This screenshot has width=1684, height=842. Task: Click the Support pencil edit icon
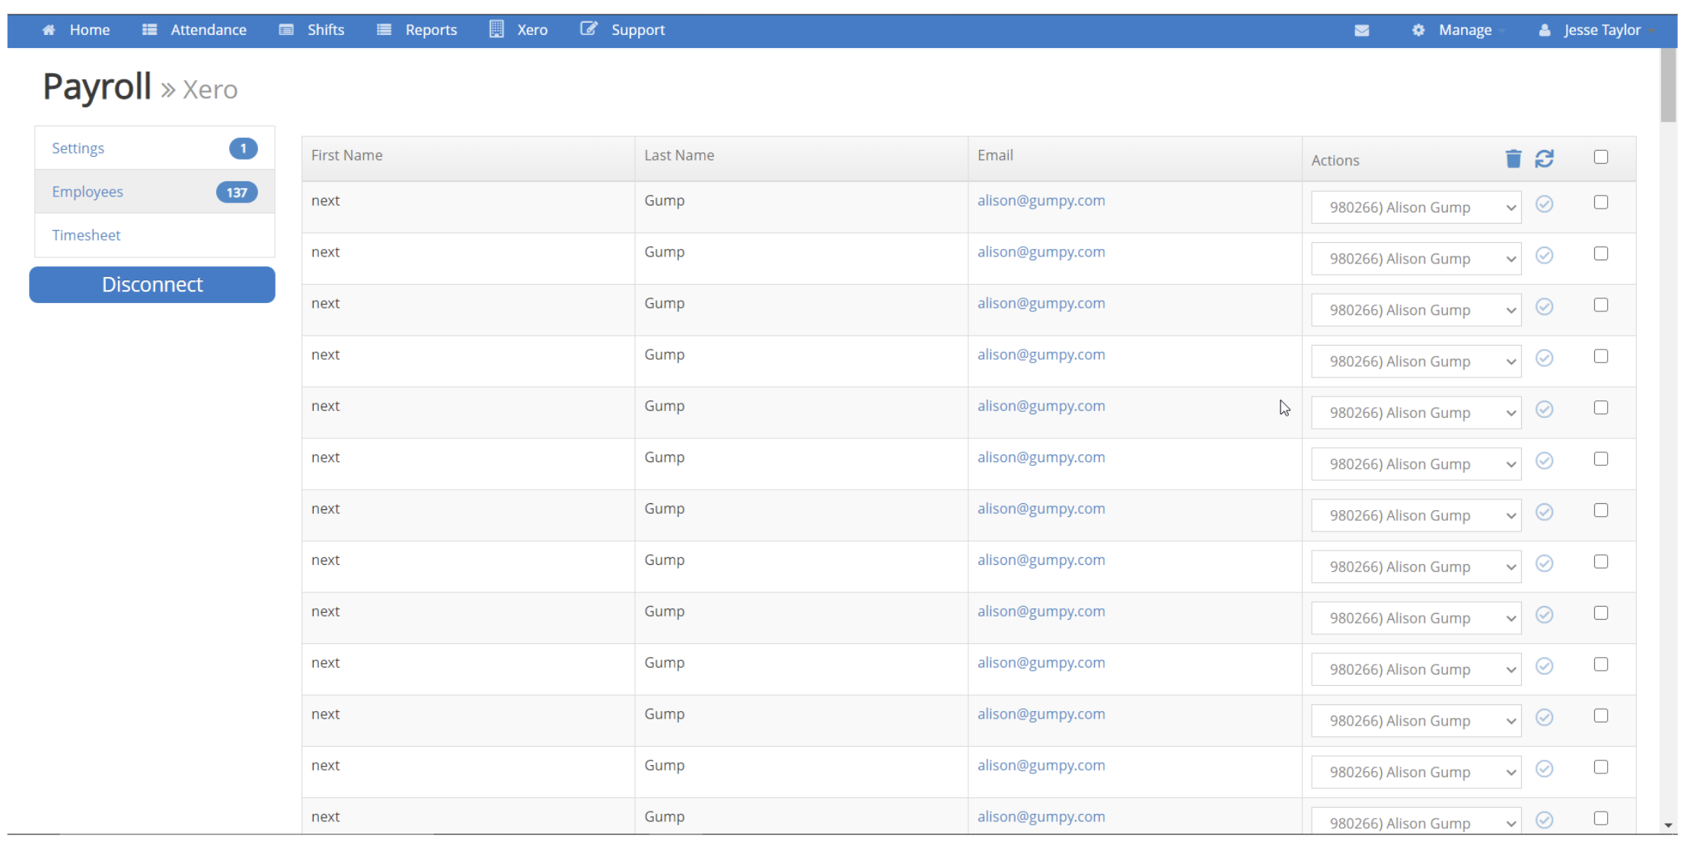[x=588, y=30]
